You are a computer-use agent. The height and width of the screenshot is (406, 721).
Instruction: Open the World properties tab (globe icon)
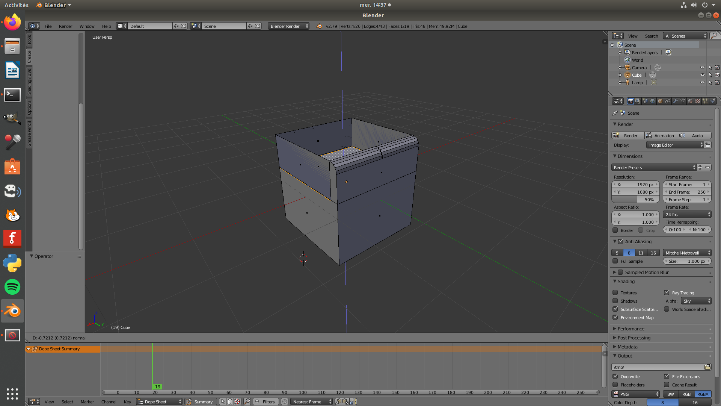653,101
